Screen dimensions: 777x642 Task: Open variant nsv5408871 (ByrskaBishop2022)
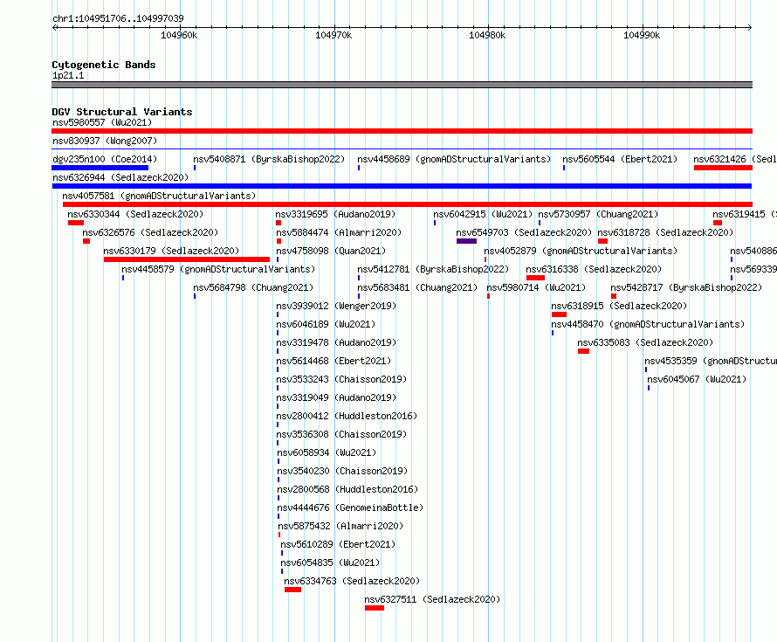coord(269,159)
